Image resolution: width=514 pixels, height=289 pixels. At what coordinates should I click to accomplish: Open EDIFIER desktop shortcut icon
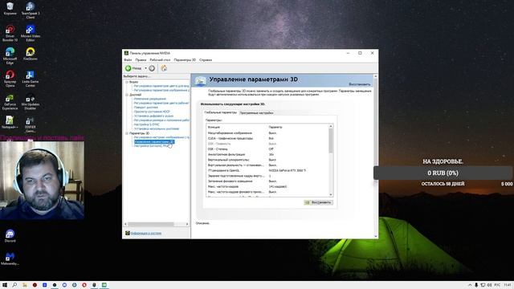click(x=31, y=124)
